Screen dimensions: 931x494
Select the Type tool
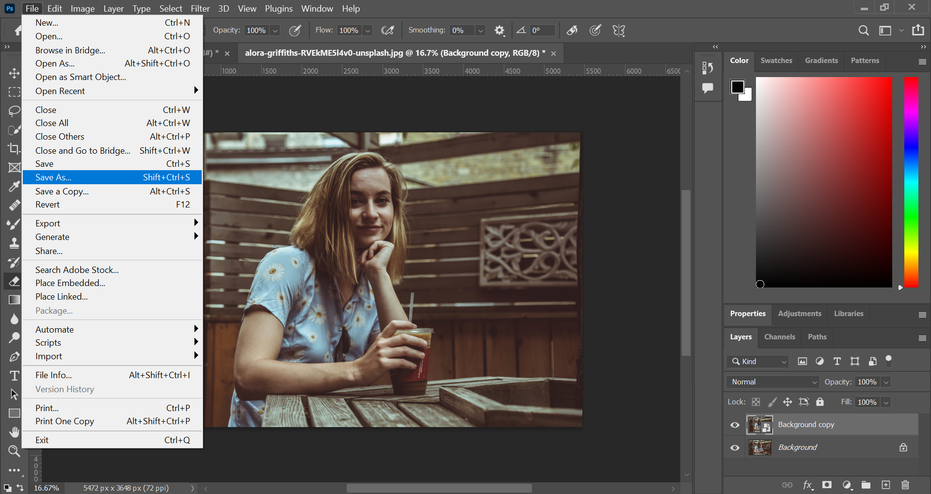tap(14, 376)
